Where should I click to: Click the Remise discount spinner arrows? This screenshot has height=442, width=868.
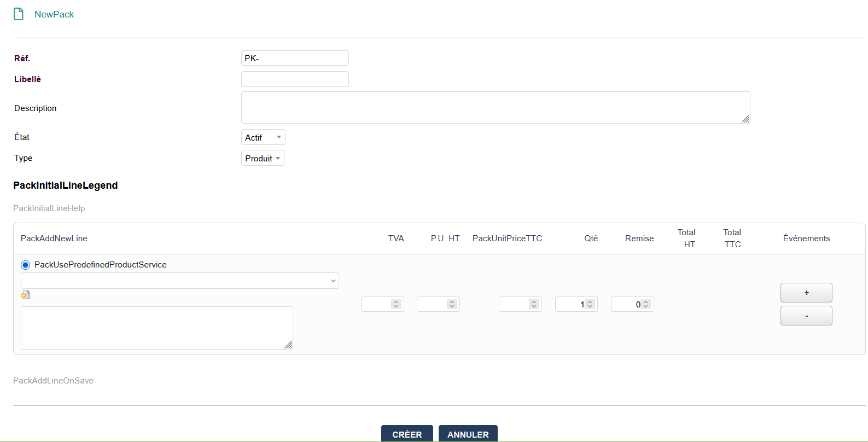pyautogui.click(x=645, y=304)
